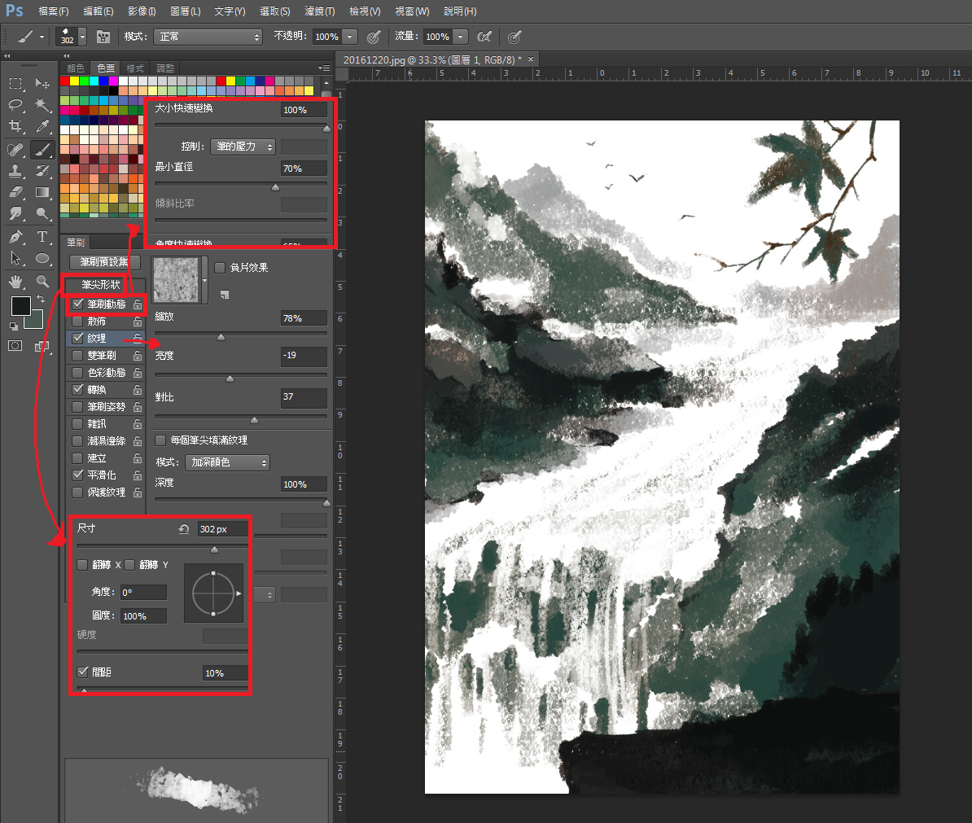Pick the Path Selection arrow tool
Image resolution: width=972 pixels, height=823 pixels.
pos(16,258)
